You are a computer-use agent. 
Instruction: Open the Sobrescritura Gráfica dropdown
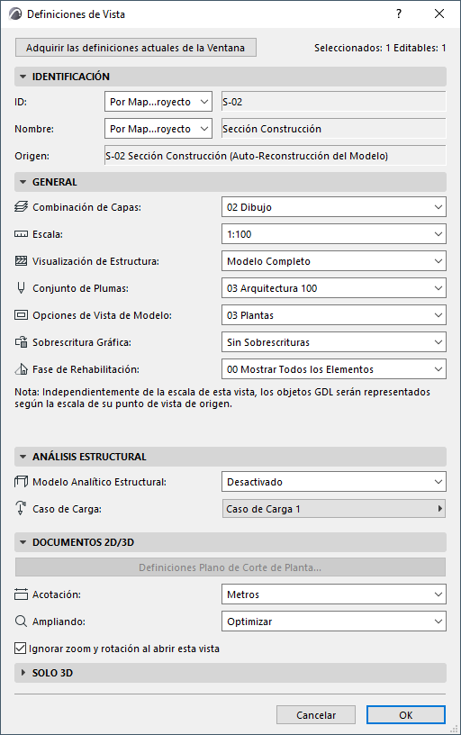click(x=333, y=342)
